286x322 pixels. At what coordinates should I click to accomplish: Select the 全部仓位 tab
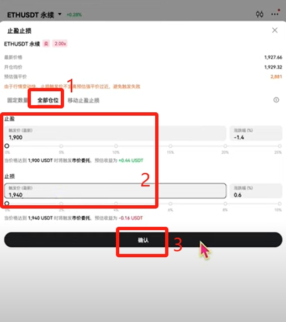click(x=47, y=100)
